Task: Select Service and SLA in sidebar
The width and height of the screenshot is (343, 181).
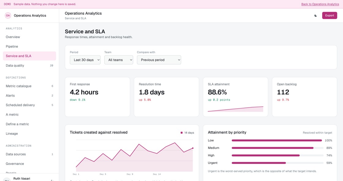Action: pyautogui.click(x=29, y=56)
